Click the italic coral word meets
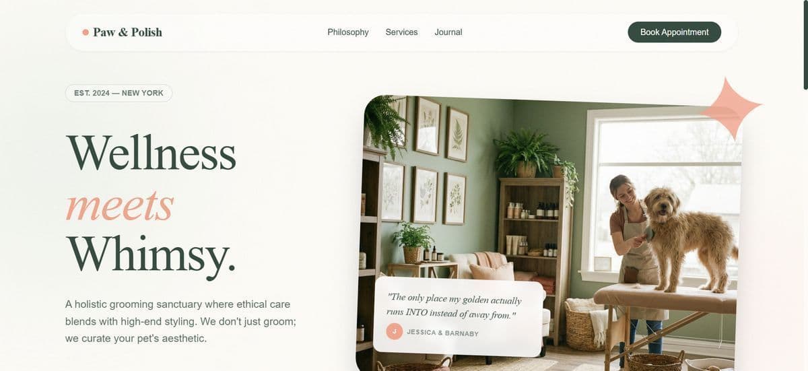Screen dimensions: 808x371 pos(119,205)
